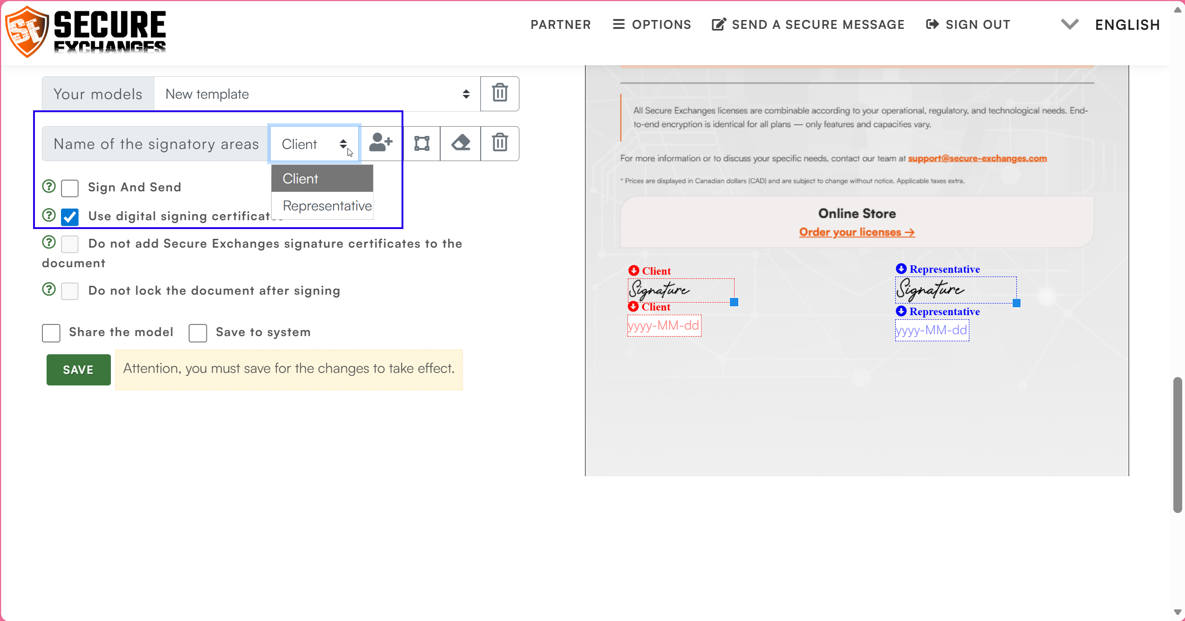Enable the Sign And Send checkbox

[x=70, y=188]
